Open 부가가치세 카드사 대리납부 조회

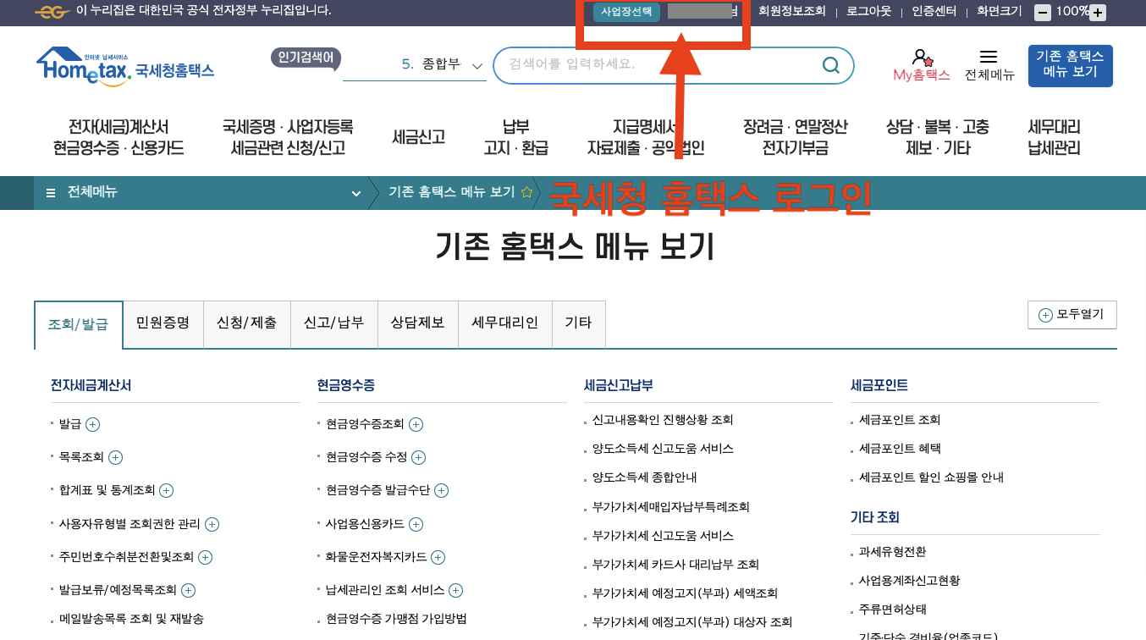click(675, 565)
